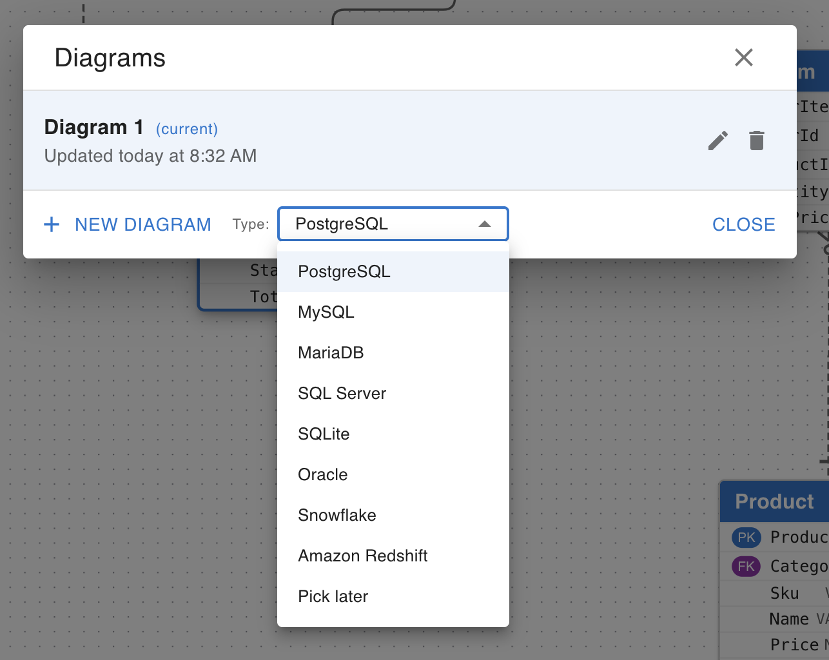Image resolution: width=829 pixels, height=660 pixels.
Task: Choose Snowflake from the list
Action: tap(393, 515)
